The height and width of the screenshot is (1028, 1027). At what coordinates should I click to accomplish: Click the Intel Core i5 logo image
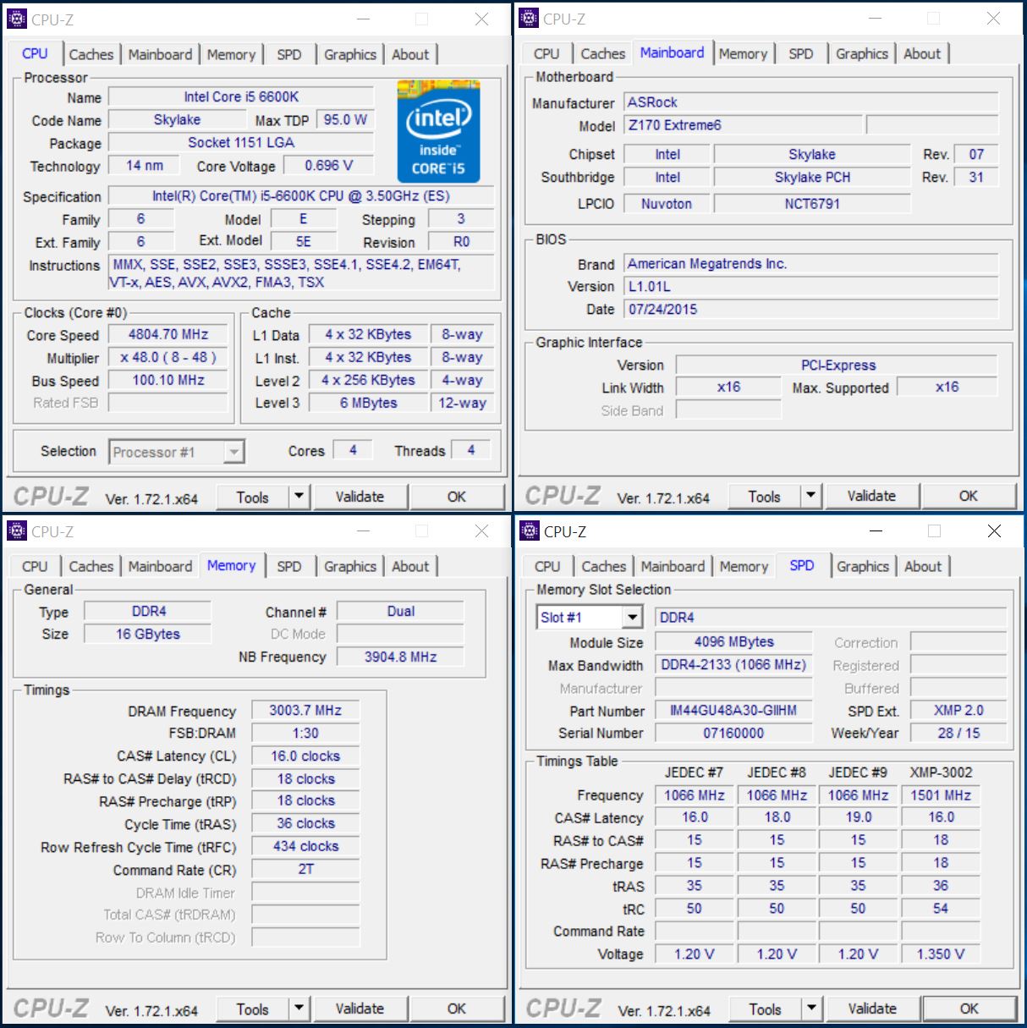(x=438, y=131)
